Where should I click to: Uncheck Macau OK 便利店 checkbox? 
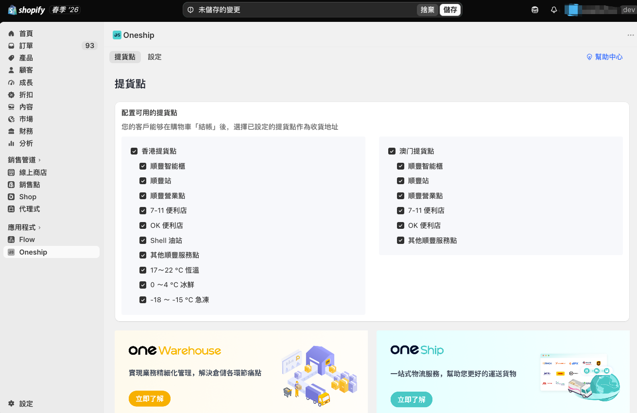tap(400, 225)
